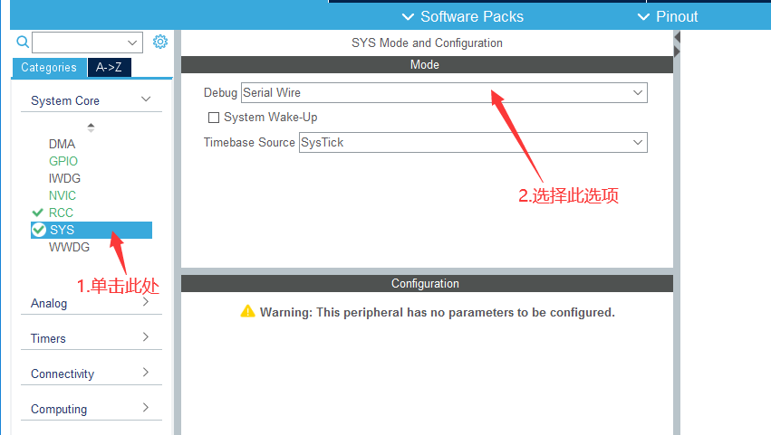Select NVIC in System Core
The height and width of the screenshot is (435, 771).
click(62, 195)
